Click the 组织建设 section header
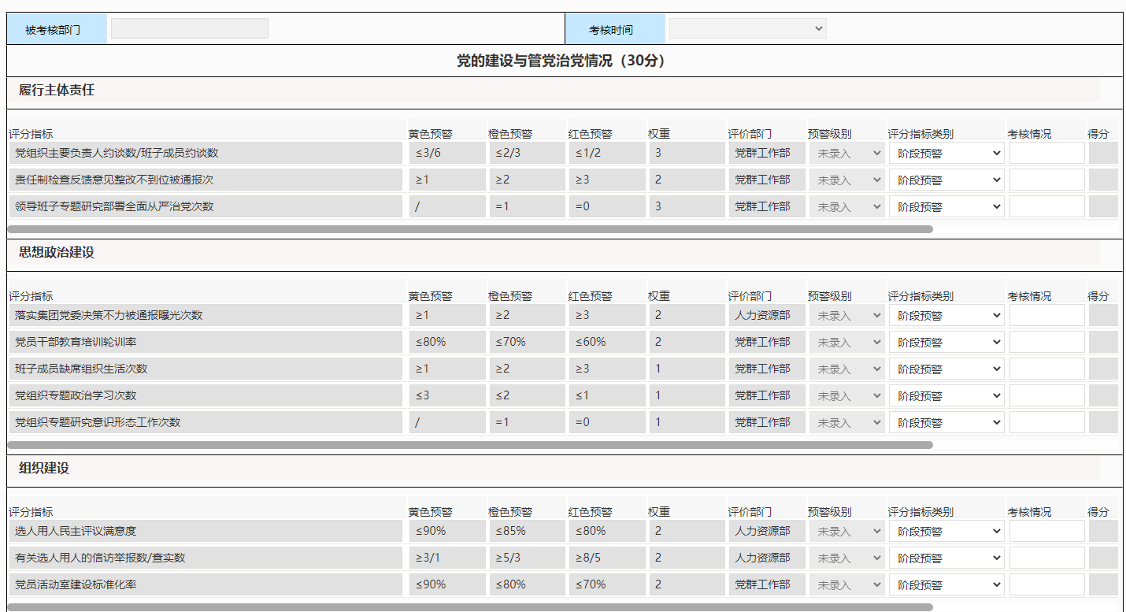This screenshot has width=1126, height=612. click(x=44, y=469)
